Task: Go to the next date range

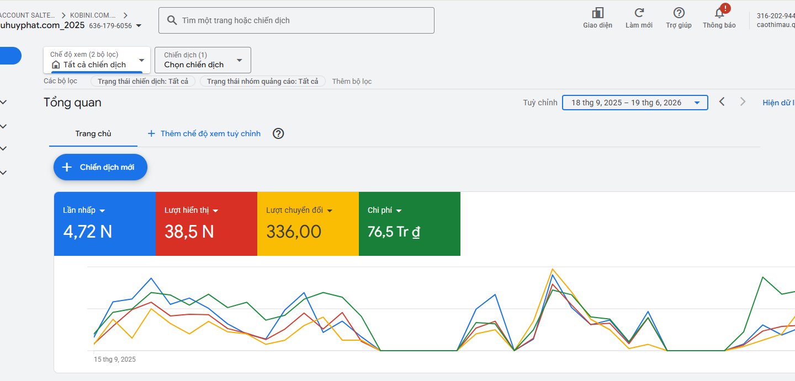Action: coord(743,102)
